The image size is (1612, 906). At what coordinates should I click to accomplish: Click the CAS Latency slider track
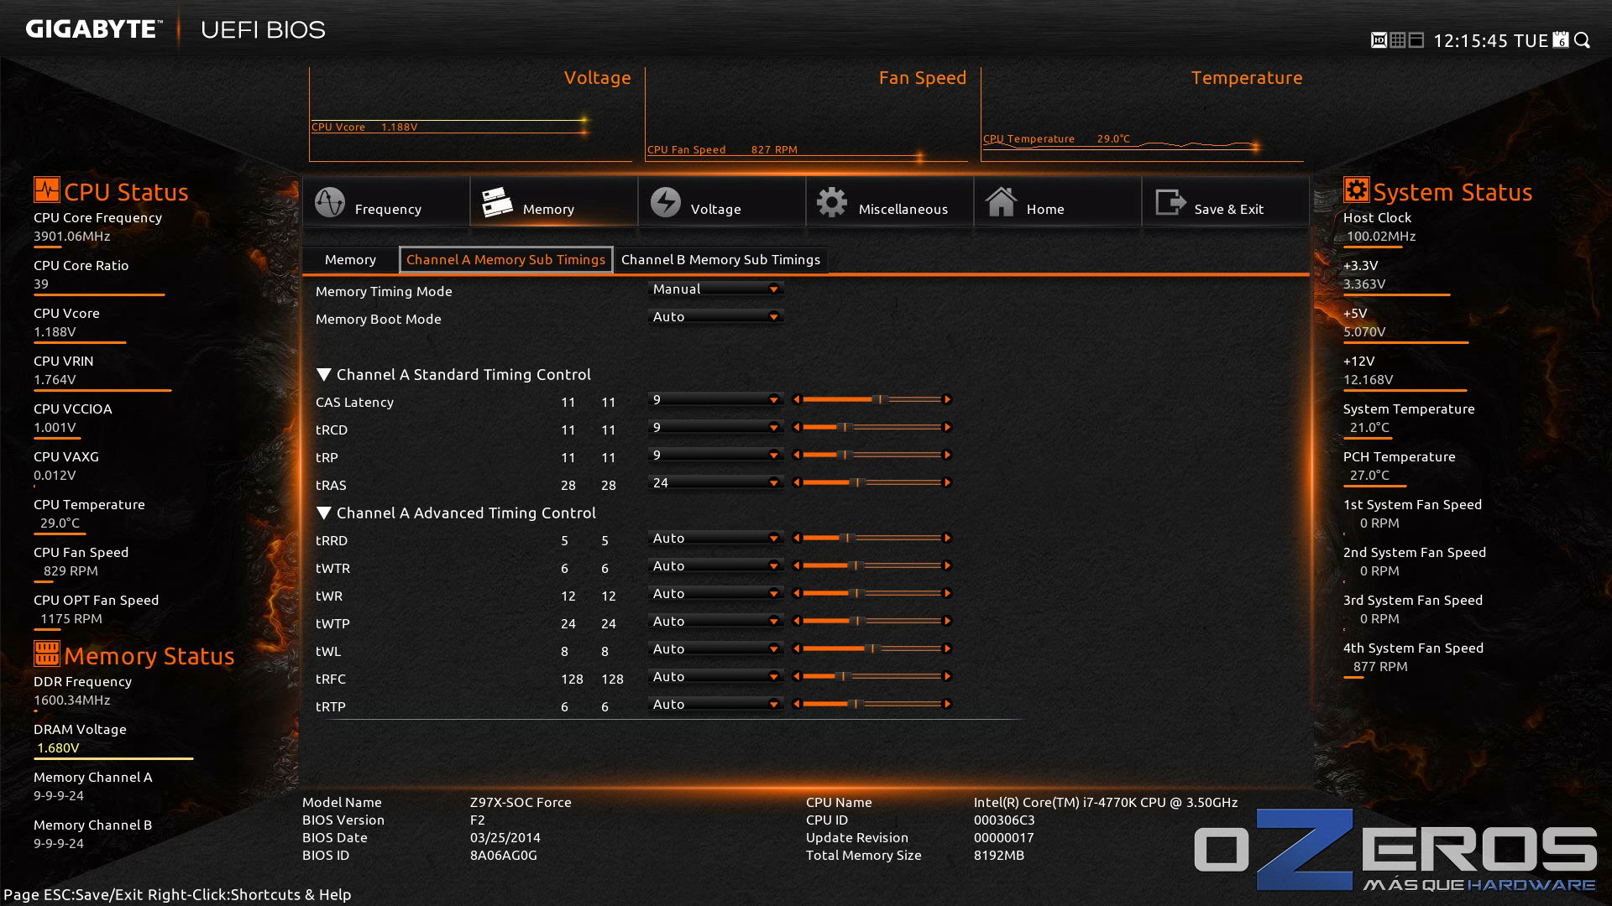point(871,400)
